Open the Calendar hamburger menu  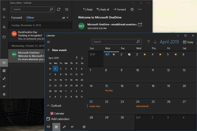coord(49,42)
